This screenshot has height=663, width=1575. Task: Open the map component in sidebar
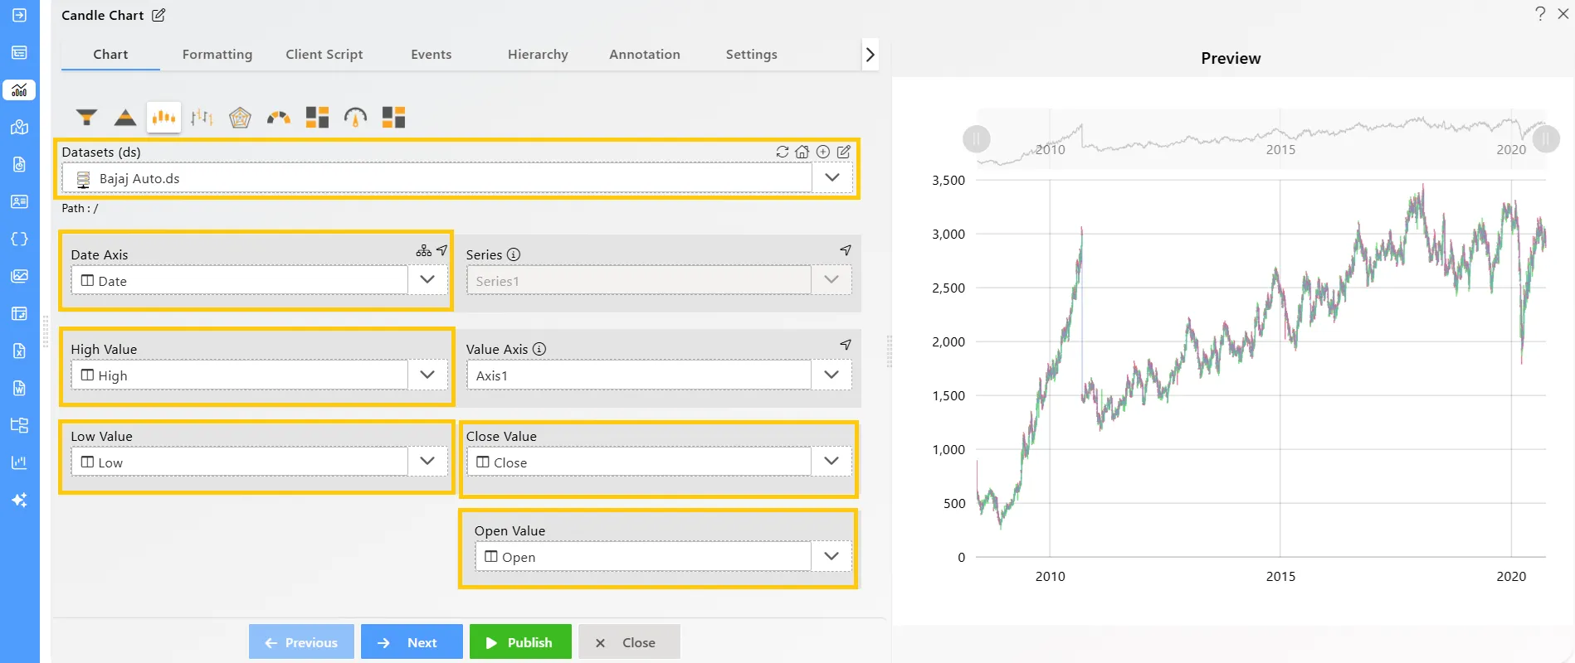[19, 127]
